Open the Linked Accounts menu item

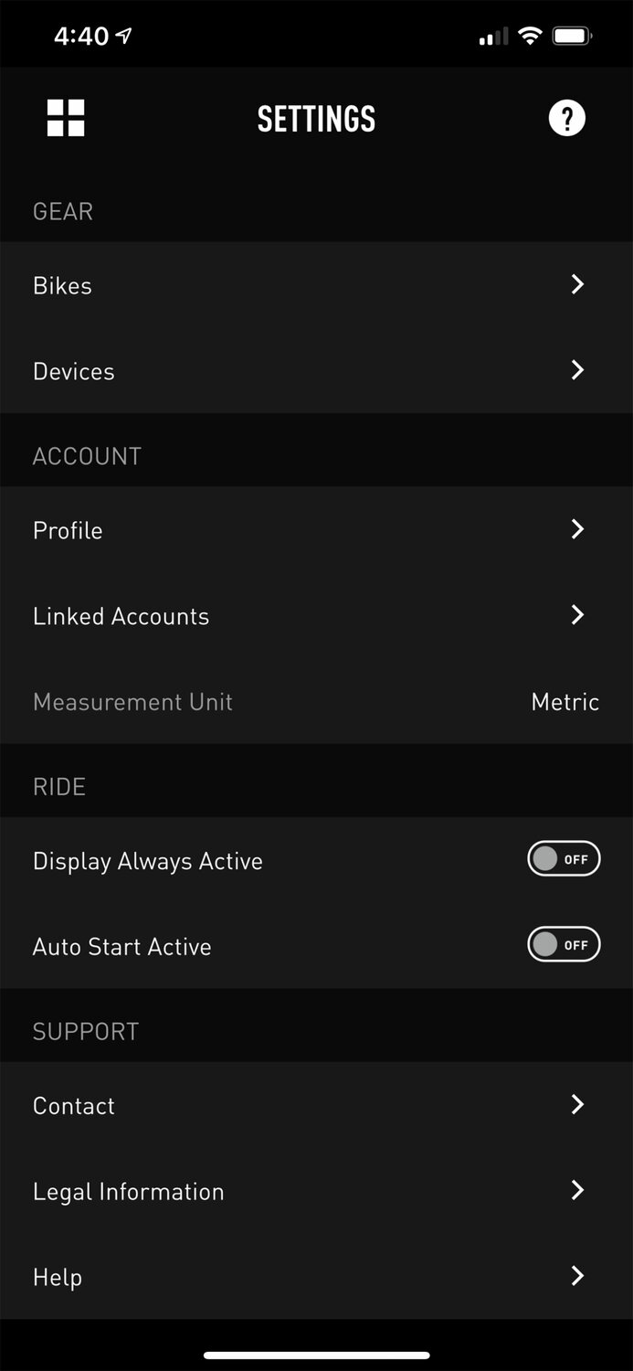[121, 616]
